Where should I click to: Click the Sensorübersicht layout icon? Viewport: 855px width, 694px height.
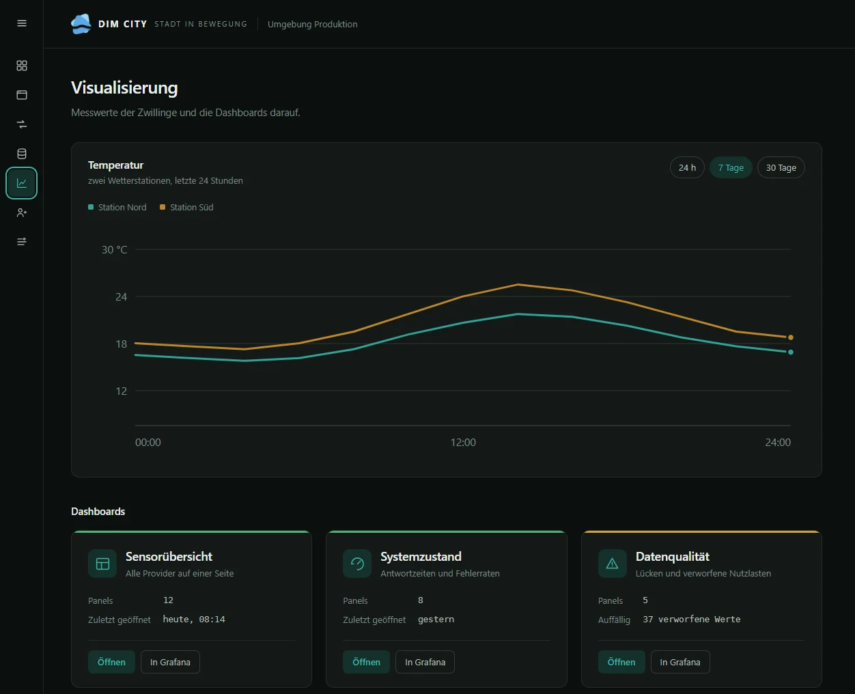tap(102, 564)
